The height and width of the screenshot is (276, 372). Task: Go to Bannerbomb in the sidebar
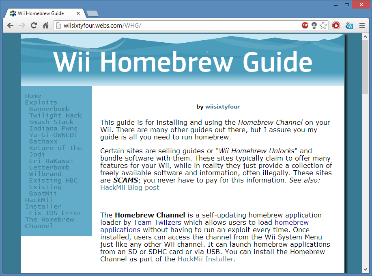49,109
